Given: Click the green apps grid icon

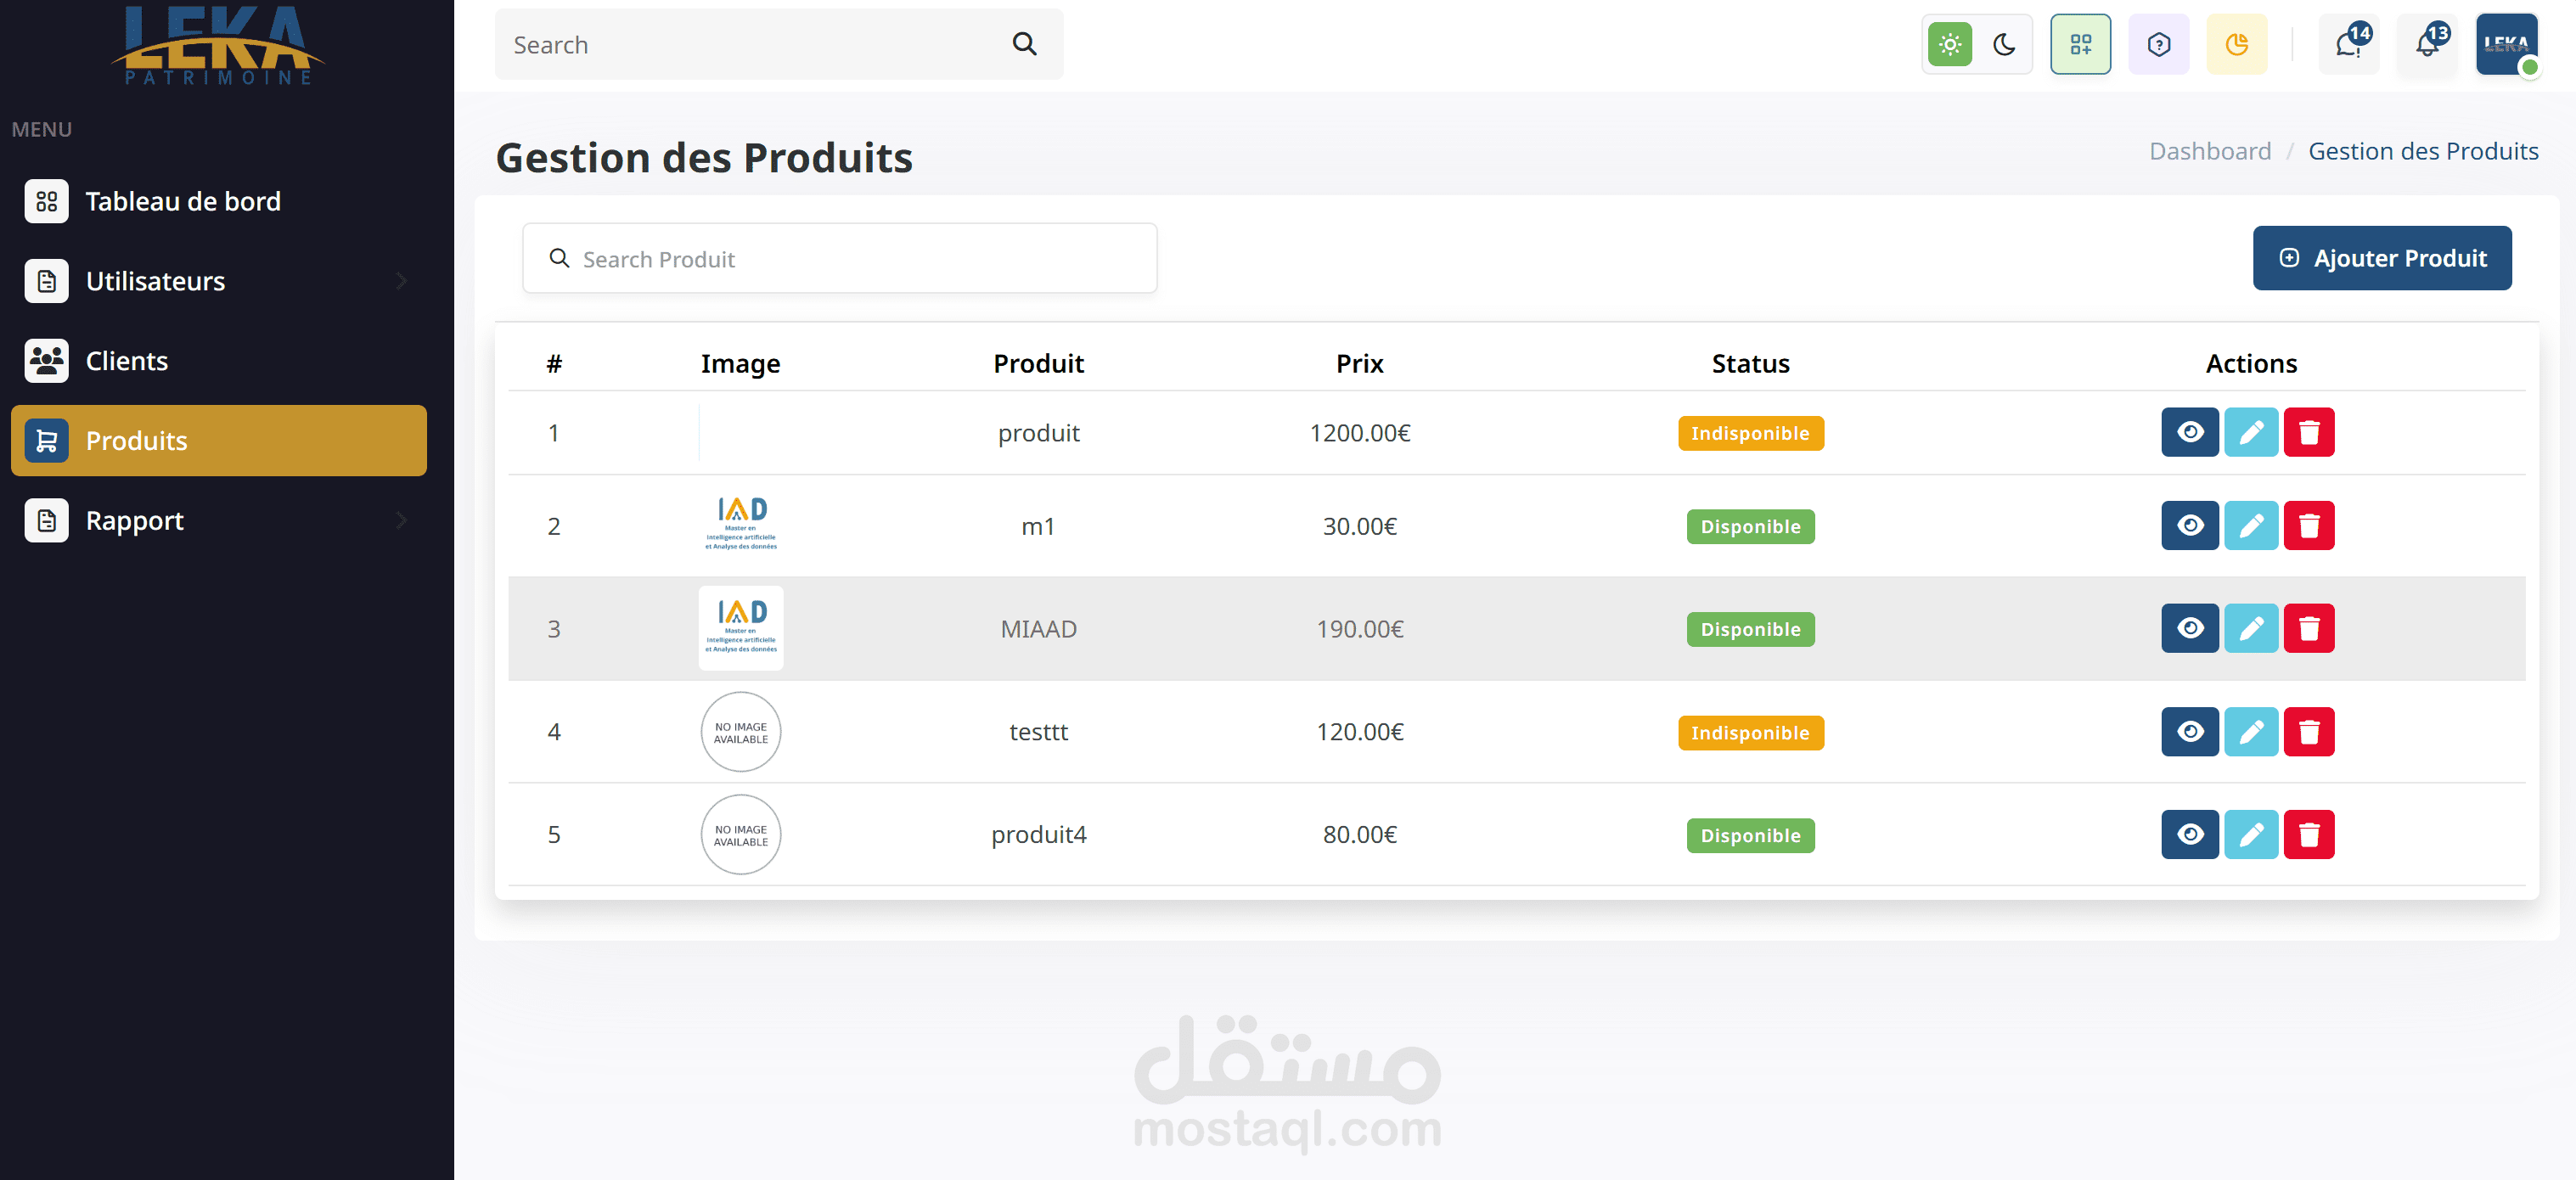Looking at the screenshot, I should (x=2080, y=45).
